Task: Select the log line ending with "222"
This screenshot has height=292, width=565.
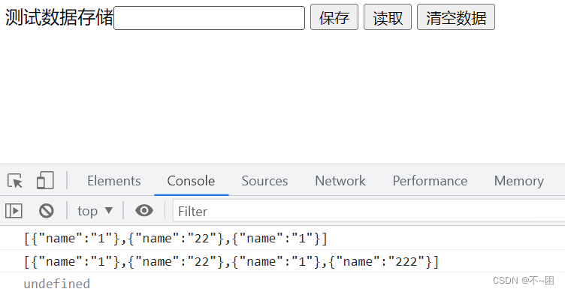Action: click(x=231, y=261)
